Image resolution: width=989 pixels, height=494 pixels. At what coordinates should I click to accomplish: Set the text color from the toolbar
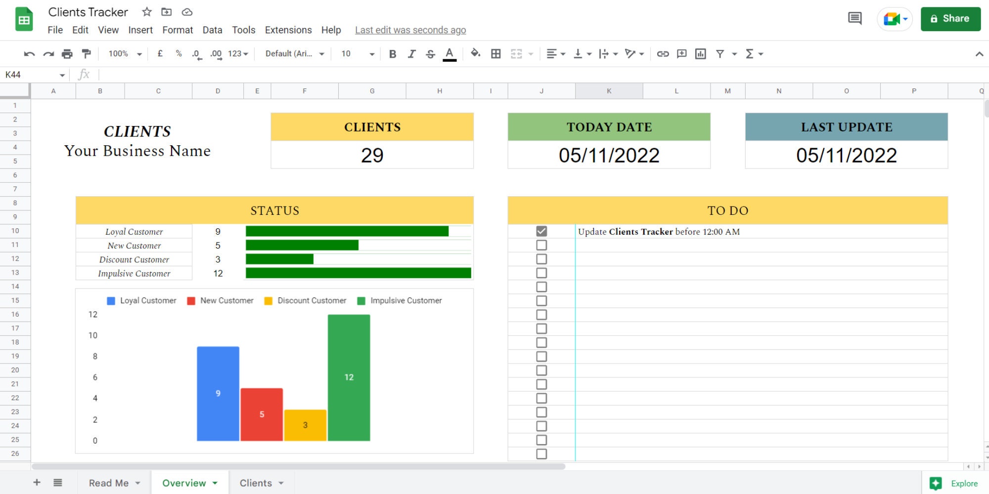(x=449, y=54)
